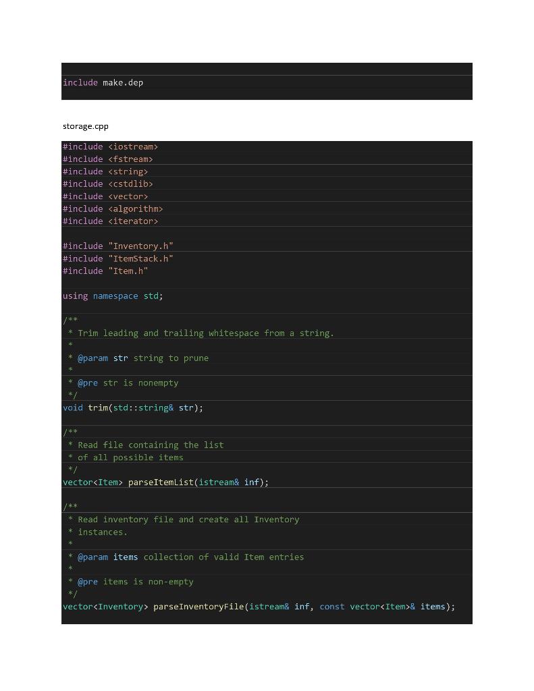Click the '#include "Inventory.h"' line
Screen dimensions: 534x691
tap(117, 246)
